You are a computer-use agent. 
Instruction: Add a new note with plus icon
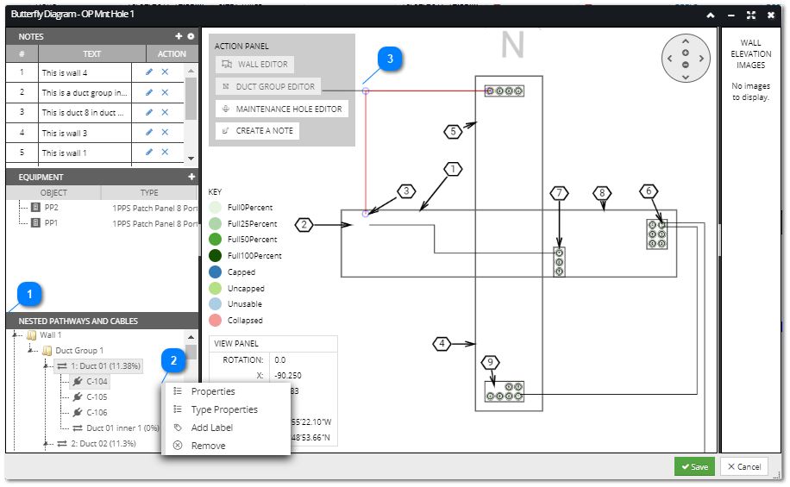(179, 36)
